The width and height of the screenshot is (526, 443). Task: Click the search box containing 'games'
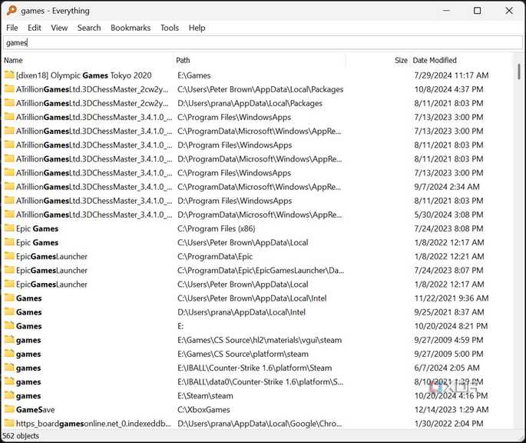[x=263, y=43]
